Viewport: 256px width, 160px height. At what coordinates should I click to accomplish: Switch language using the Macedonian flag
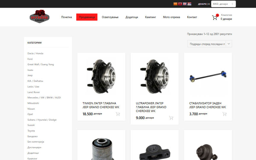[x=175, y=4]
